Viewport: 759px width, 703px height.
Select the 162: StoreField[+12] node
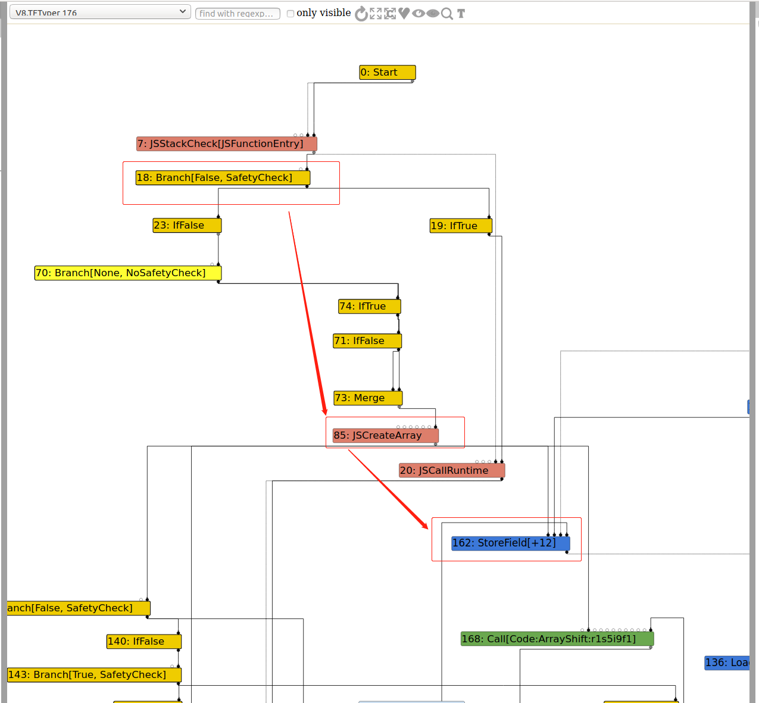tap(511, 543)
